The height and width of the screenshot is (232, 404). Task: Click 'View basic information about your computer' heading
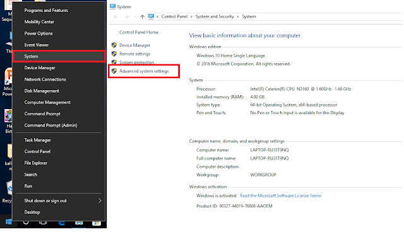(245, 35)
